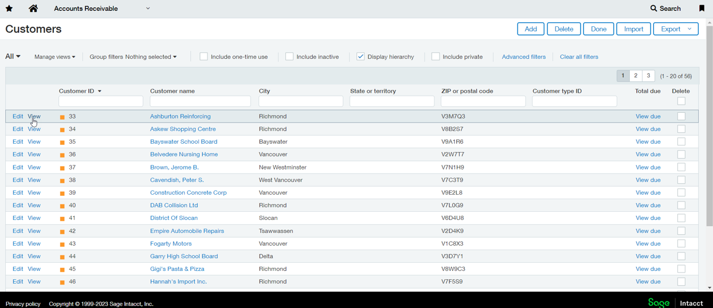Click the Customer ID sort arrow icon
This screenshot has height=308, width=713.
coord(100,92)
